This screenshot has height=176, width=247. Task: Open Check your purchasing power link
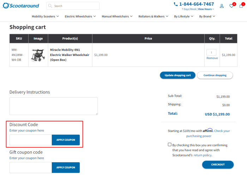208,133
